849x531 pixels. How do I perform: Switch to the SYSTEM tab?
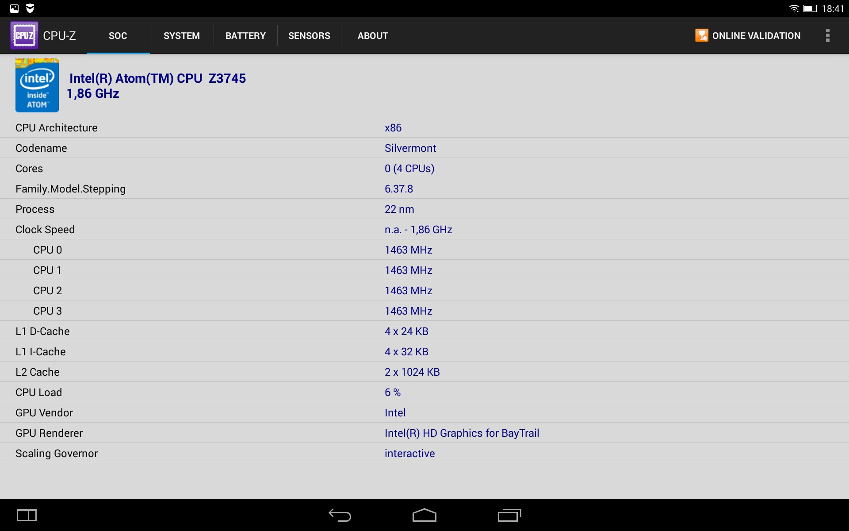182,36
